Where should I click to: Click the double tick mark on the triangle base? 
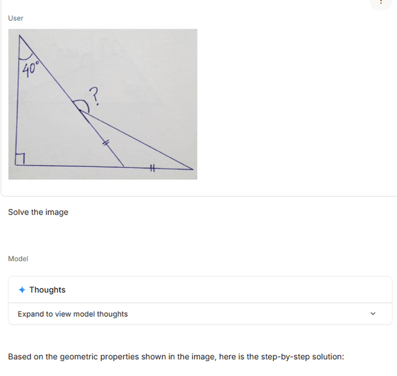click(151, 167)
